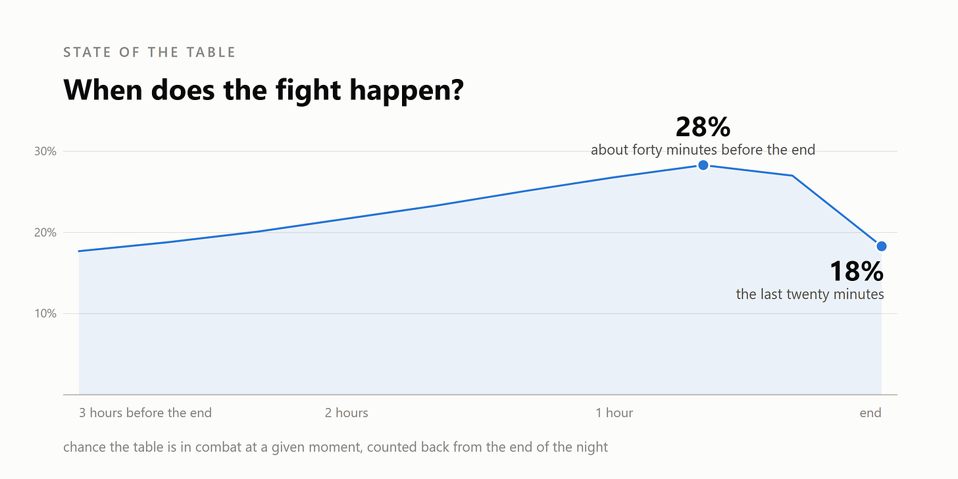
Task: Click the large 28% annotation label
Action: coord(703,126)
